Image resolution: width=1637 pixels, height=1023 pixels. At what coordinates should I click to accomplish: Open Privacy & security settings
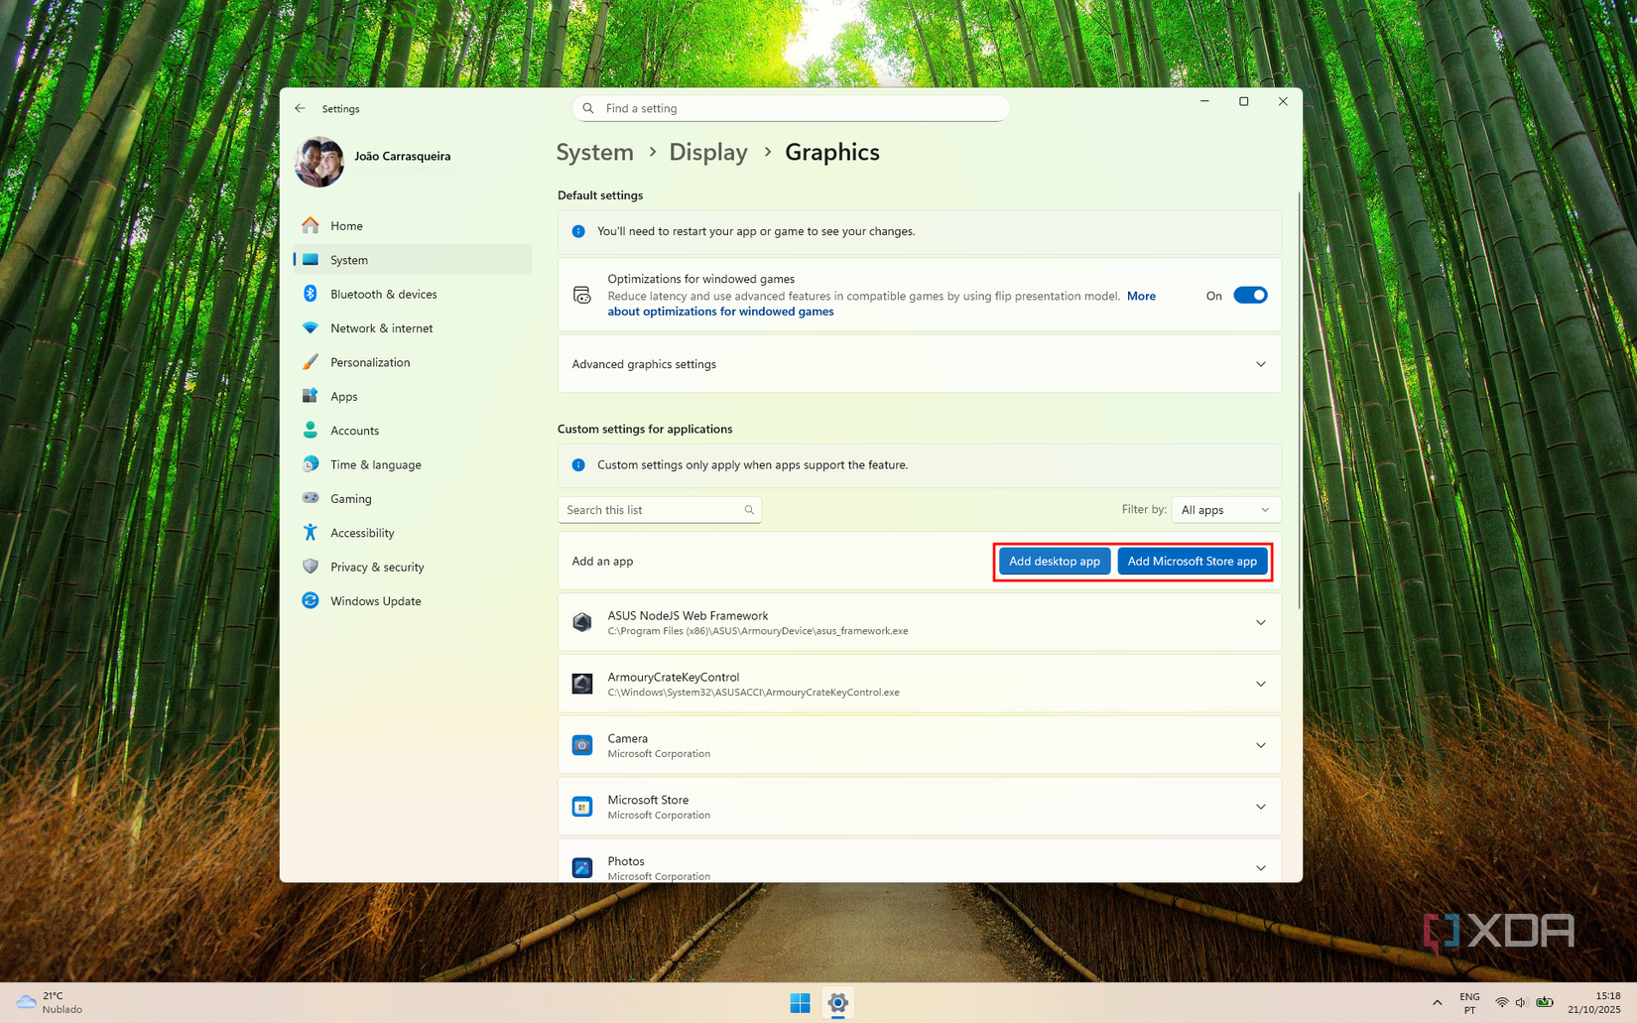pyautogui.click(x=377, y=567)
